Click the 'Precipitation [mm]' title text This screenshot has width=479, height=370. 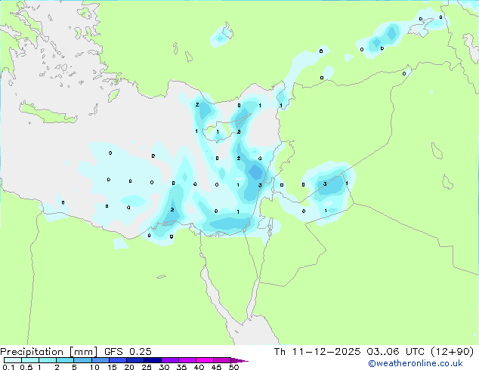[x=49, y=352]
